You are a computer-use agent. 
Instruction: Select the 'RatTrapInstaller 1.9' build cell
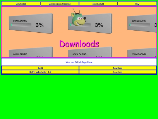(40, 72)
